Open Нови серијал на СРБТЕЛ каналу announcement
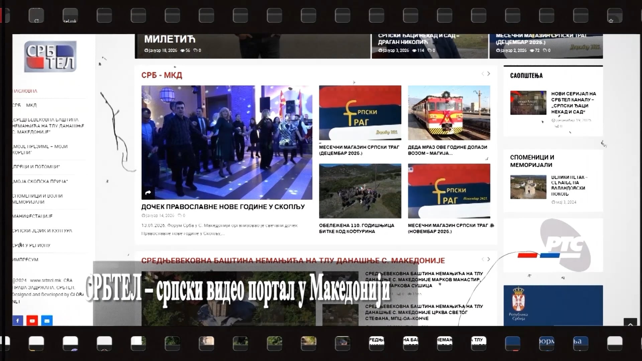Screen dimensions: 642x361 (573, 103)
